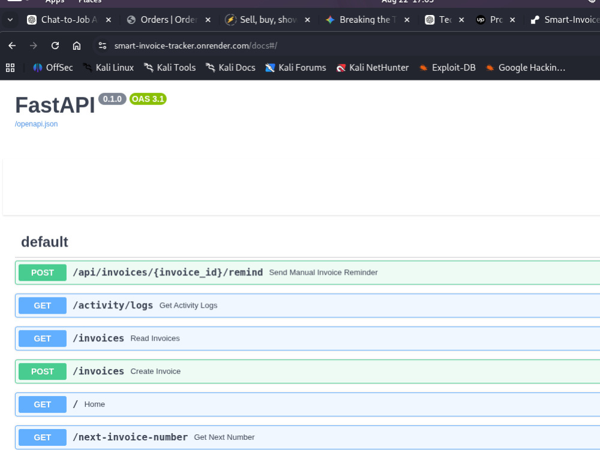Image resolution: width=600 pixels, height=450 pixels.
Task: Click the 0.1.0 version badge
Action: click(112, 99)
